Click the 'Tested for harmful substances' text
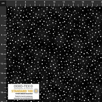The height and width of the screenshot is (102, 102). click(24, 96)
